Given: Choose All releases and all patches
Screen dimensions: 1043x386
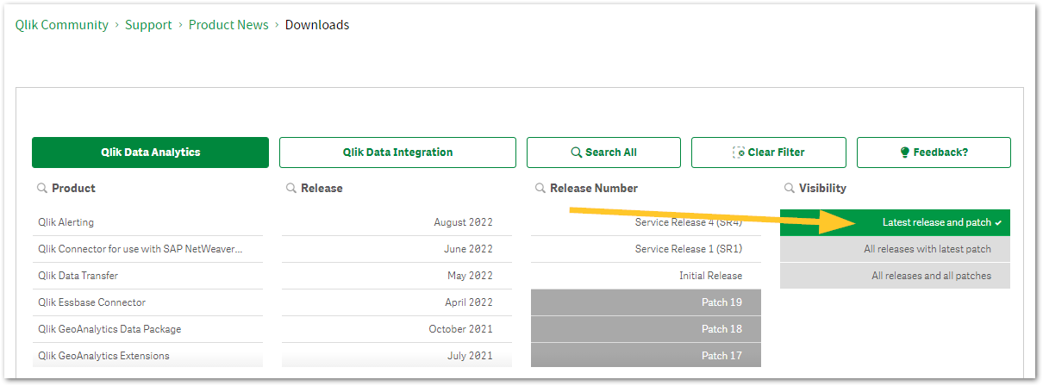Looking at the screenshot, I should pyautogui.click(x=895, y=276).
